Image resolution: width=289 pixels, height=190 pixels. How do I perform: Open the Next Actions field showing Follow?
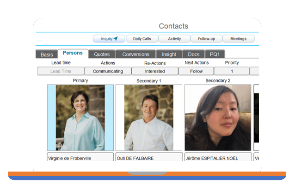196,71
